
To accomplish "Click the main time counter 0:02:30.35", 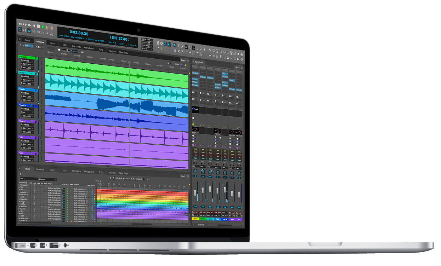I will (x=79, y=33).
